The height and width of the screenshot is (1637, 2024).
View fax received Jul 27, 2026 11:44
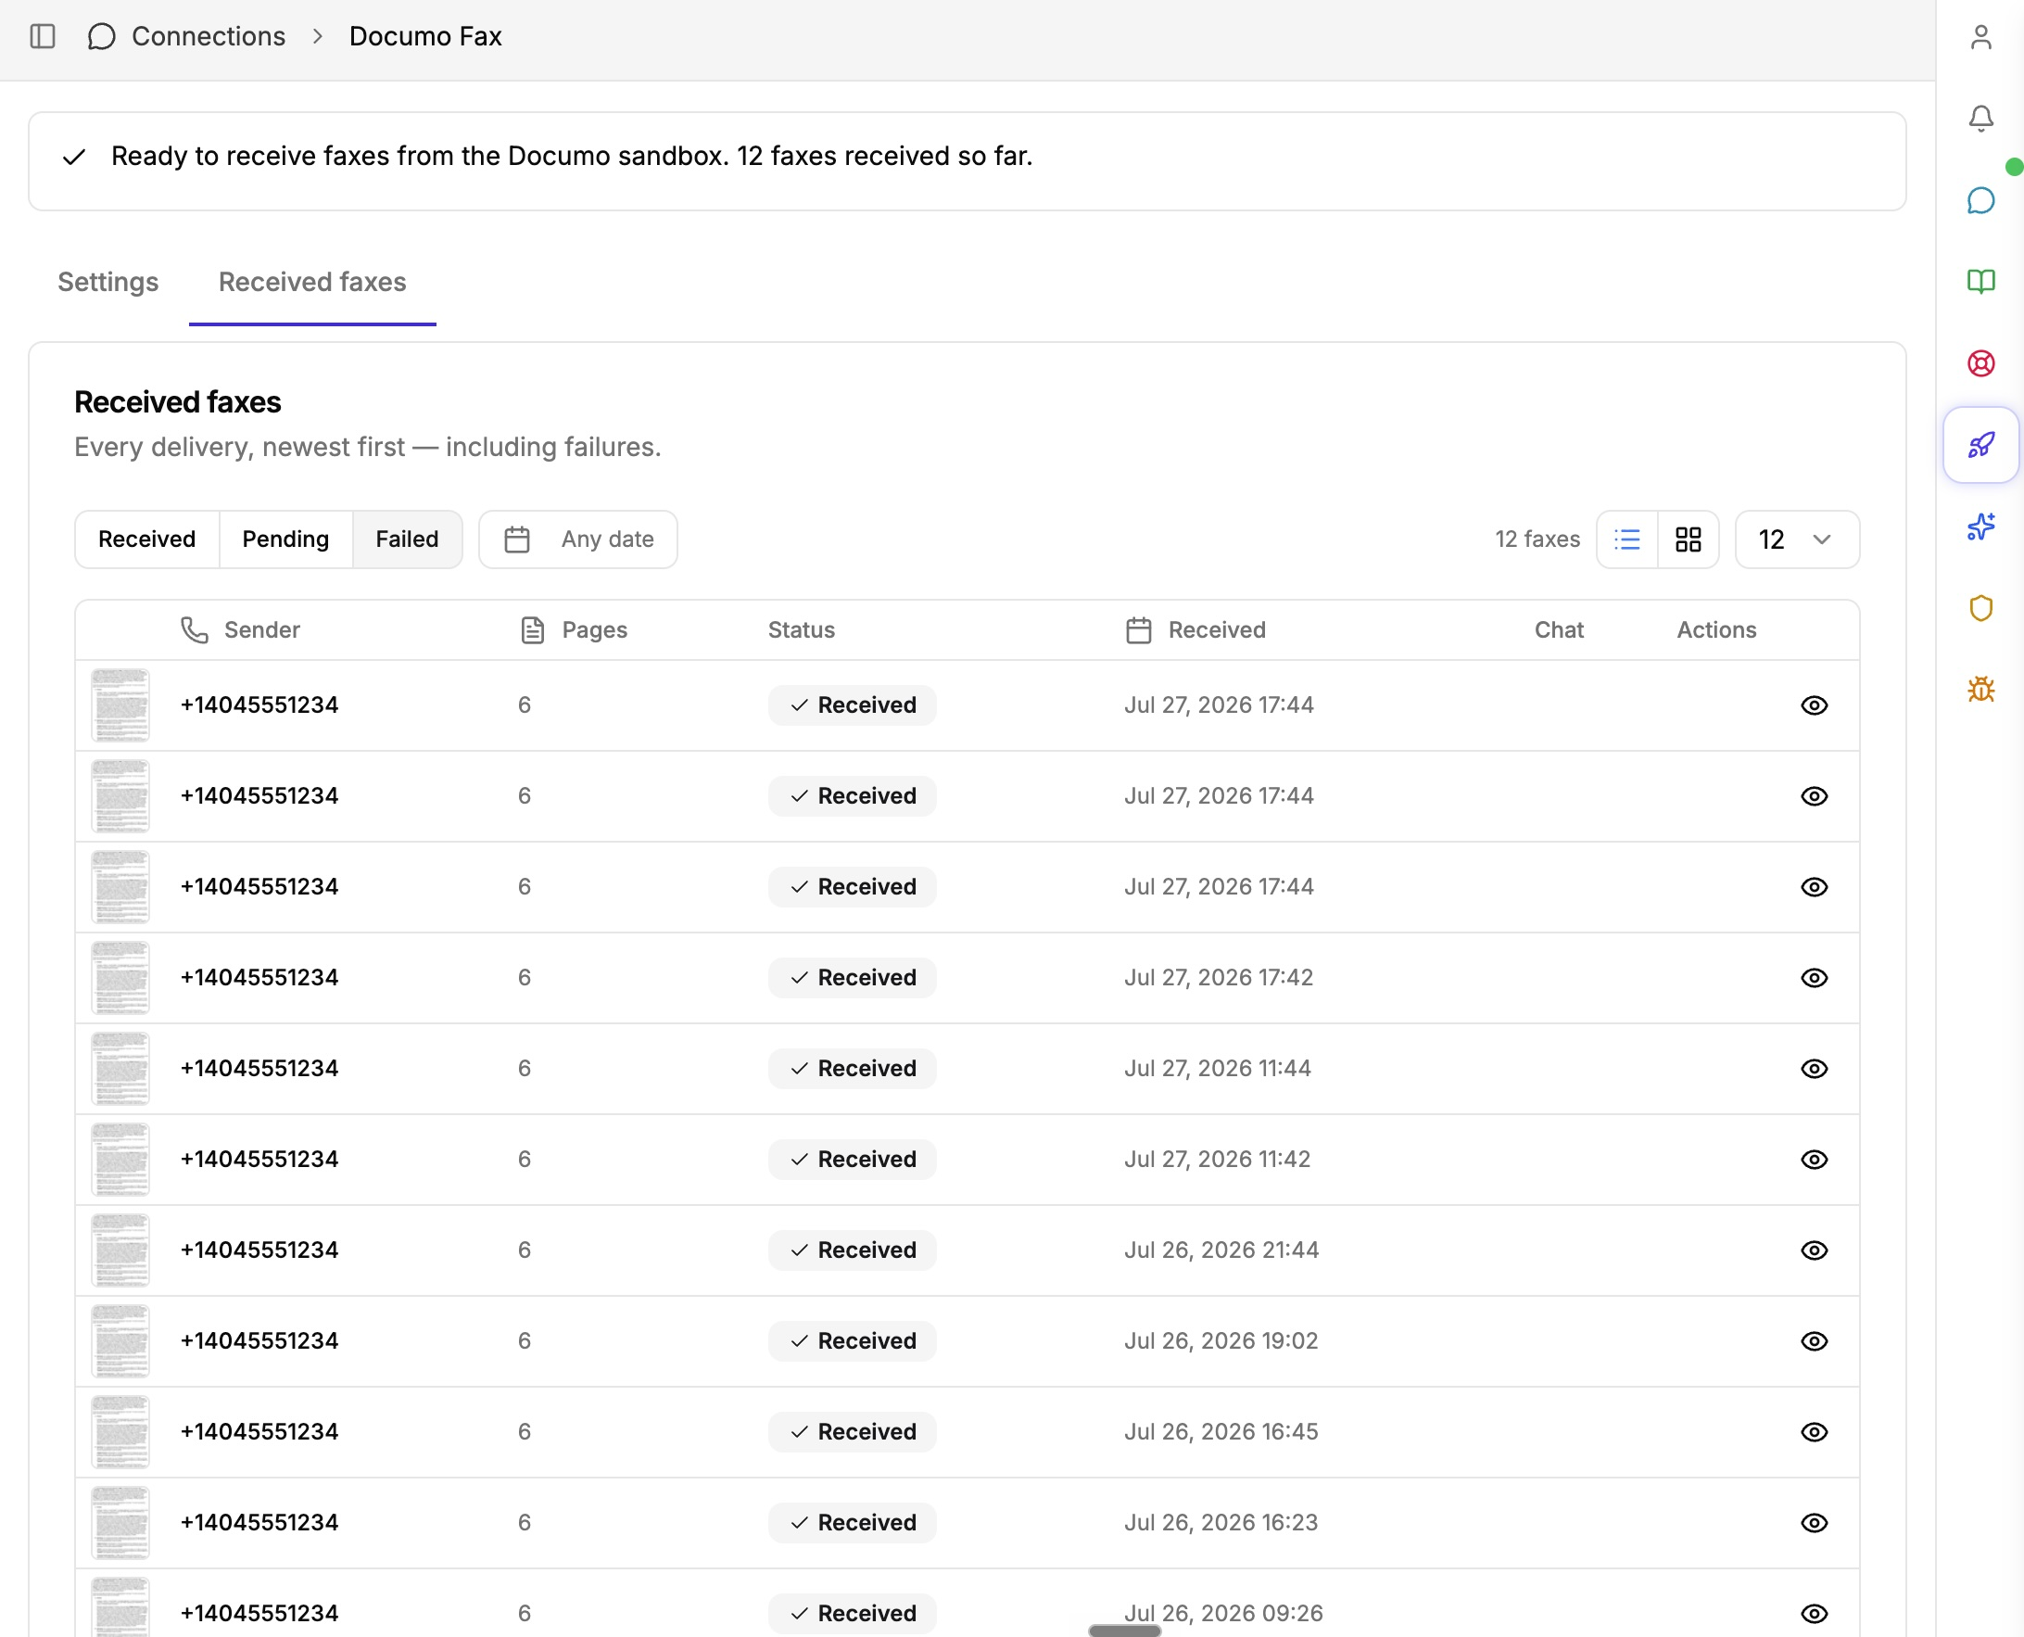[1814, 1069]
